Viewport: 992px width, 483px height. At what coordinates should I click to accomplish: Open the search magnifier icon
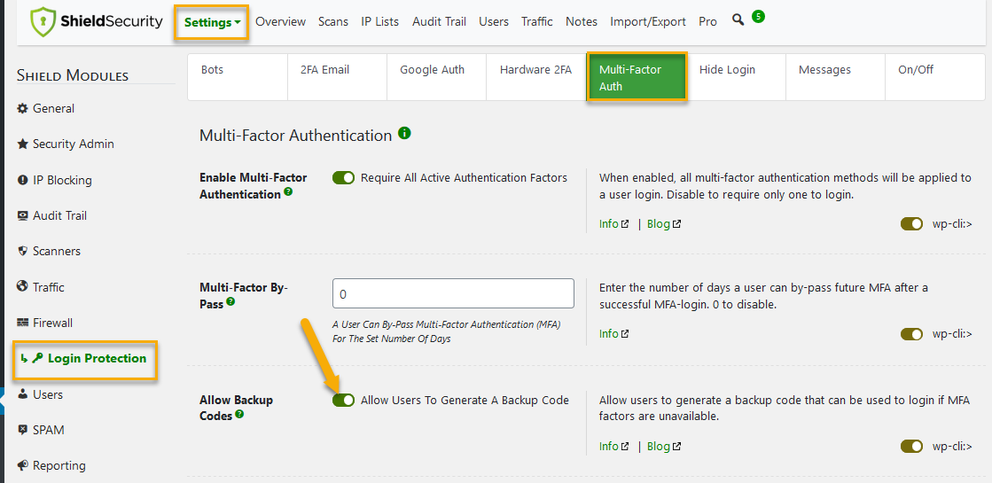(x=738, y=20)
